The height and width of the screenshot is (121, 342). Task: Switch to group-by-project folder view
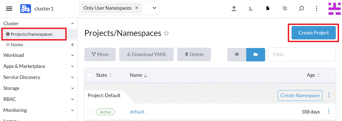click(x=256, y=54)
